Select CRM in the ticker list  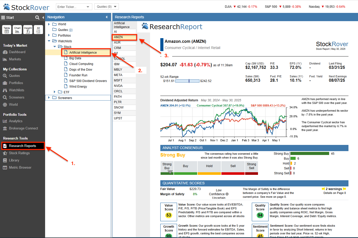click(124, 48)
